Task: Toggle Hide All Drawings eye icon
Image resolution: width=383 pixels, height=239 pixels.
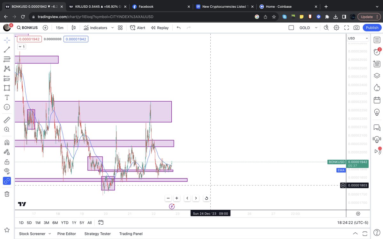Action: (x=7, y=171)
